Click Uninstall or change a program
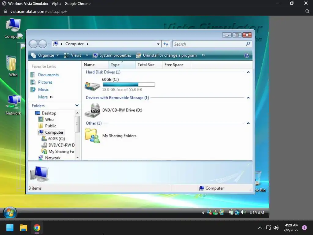The width and height of the screenshot is (313, 235). (x=167, y=55)
